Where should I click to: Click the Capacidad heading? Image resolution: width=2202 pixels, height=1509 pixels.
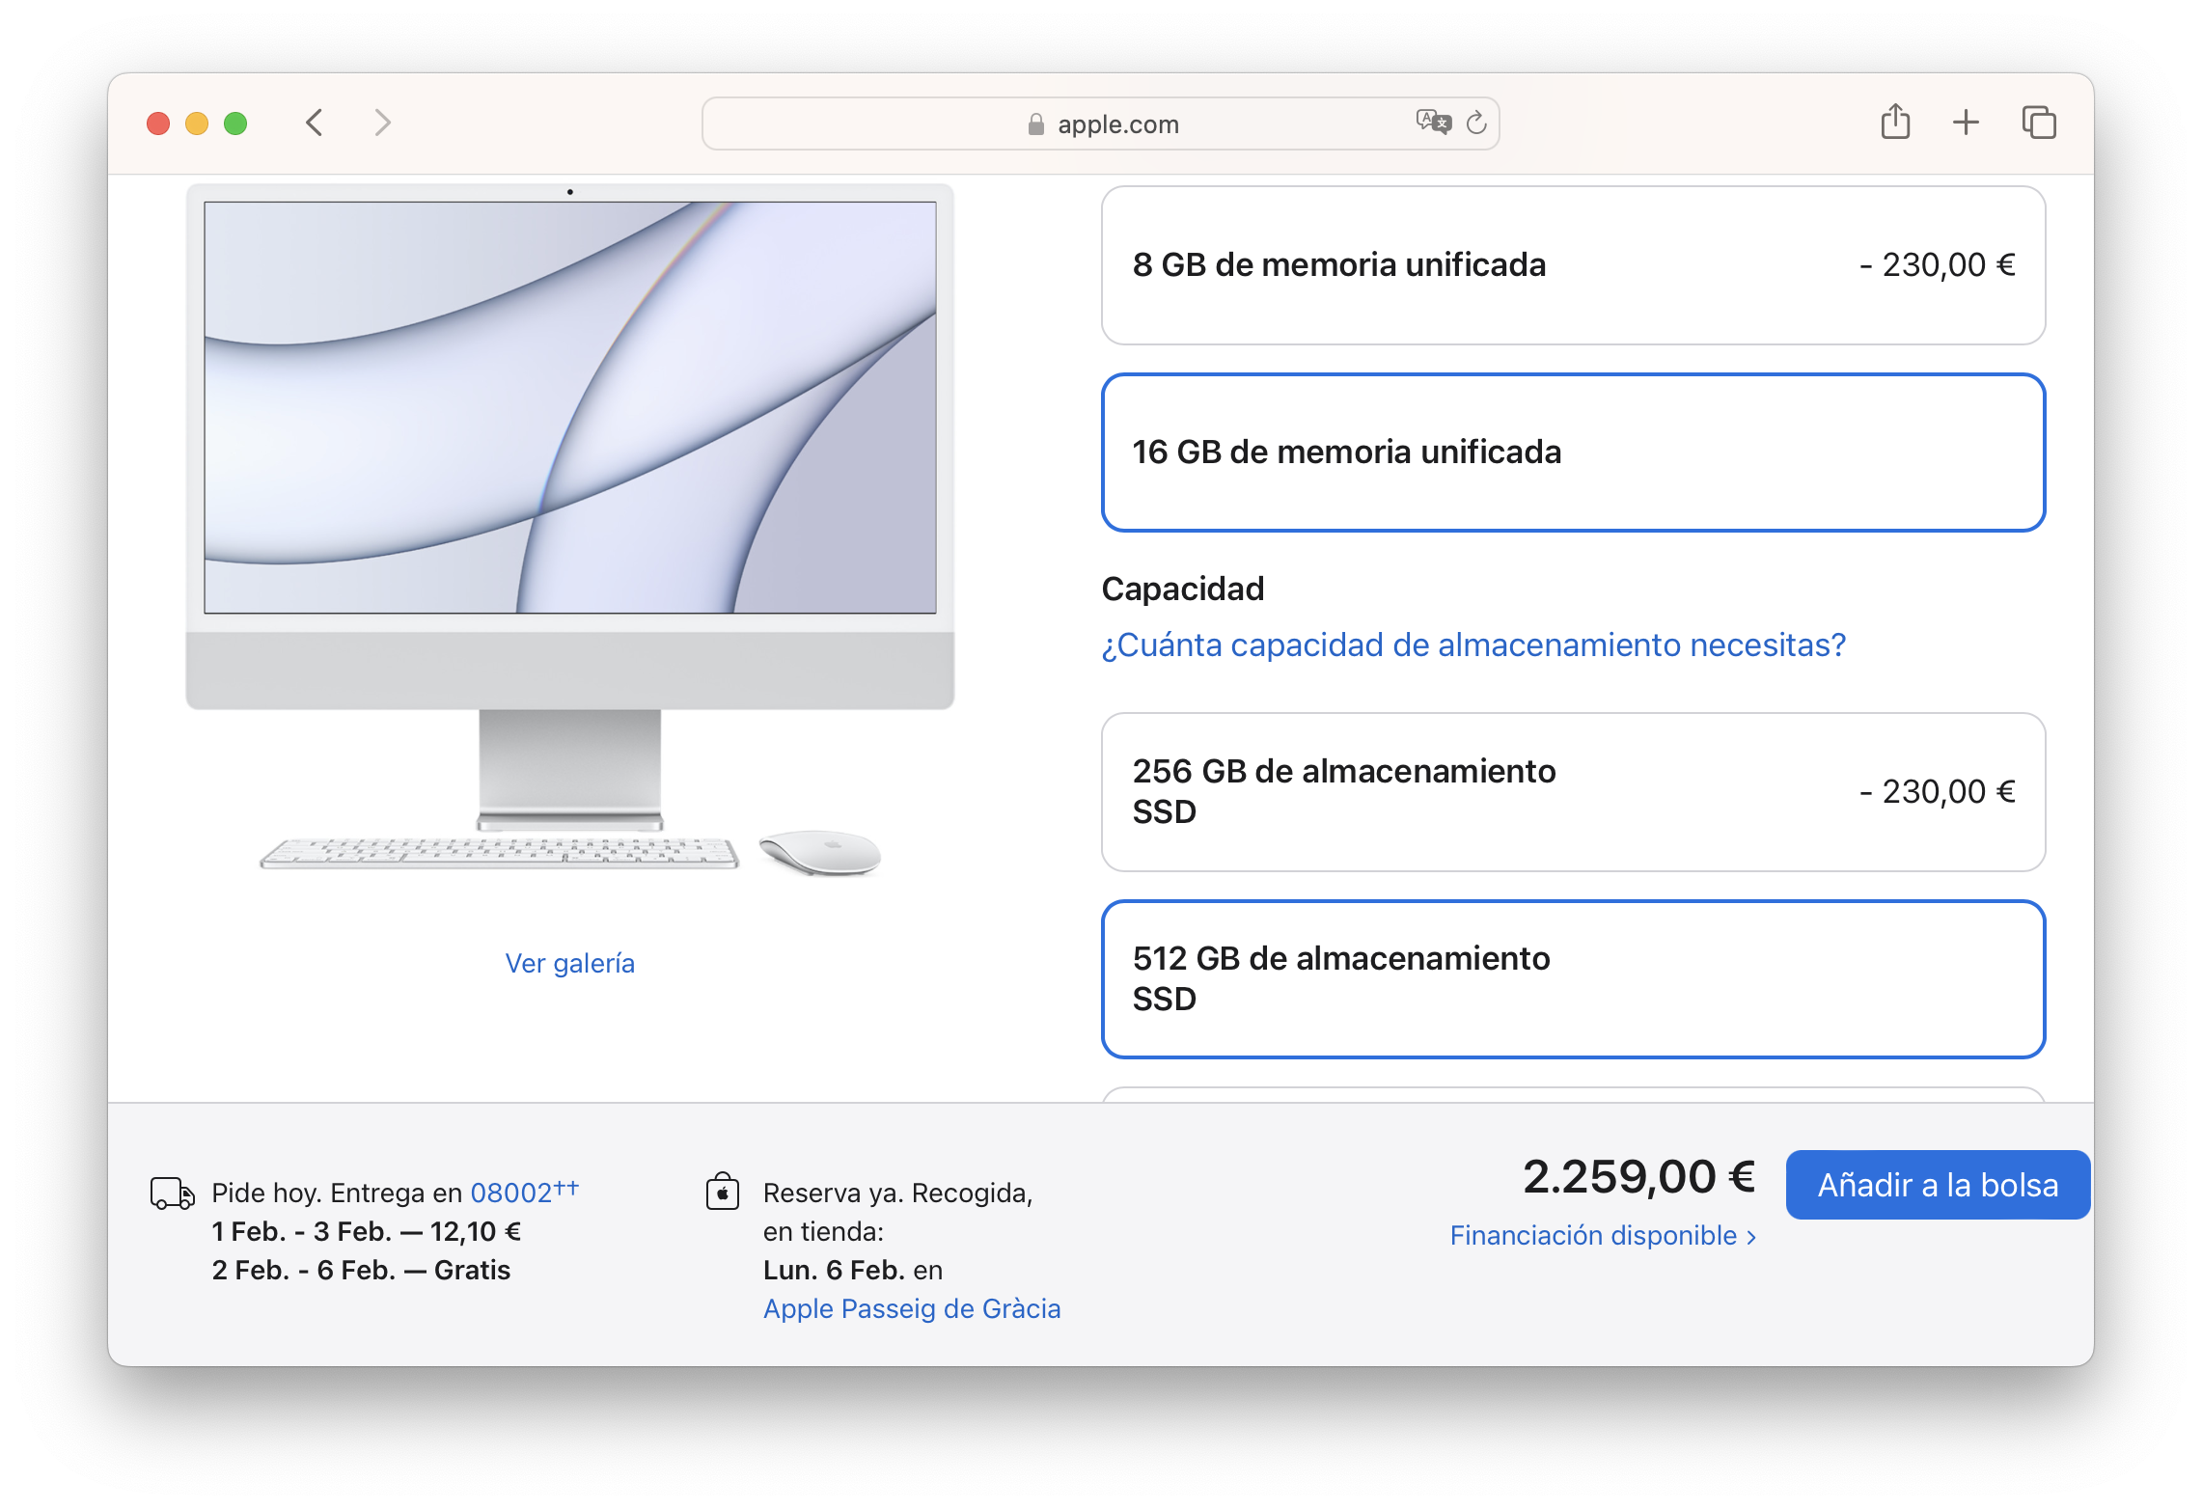[1183, 589]
